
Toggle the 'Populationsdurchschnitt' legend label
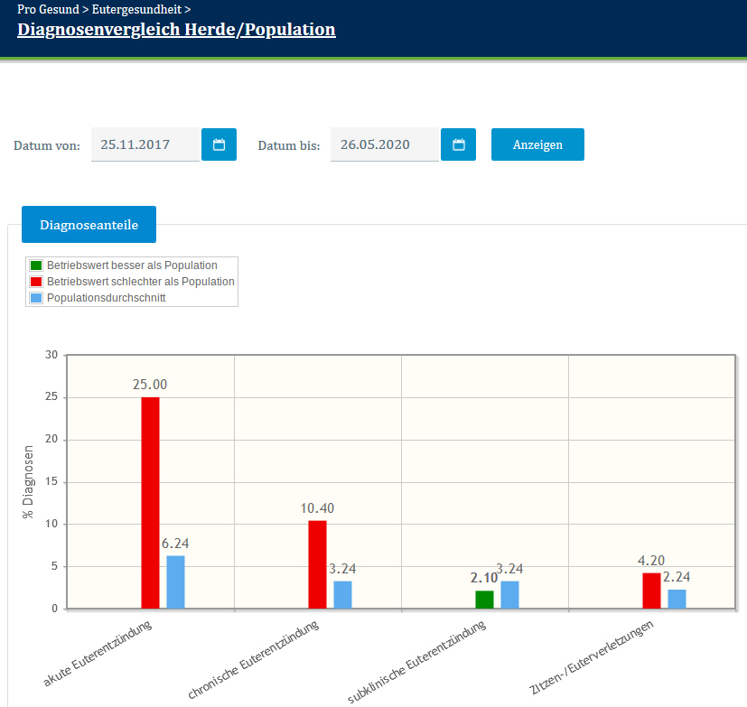(106, 298)
